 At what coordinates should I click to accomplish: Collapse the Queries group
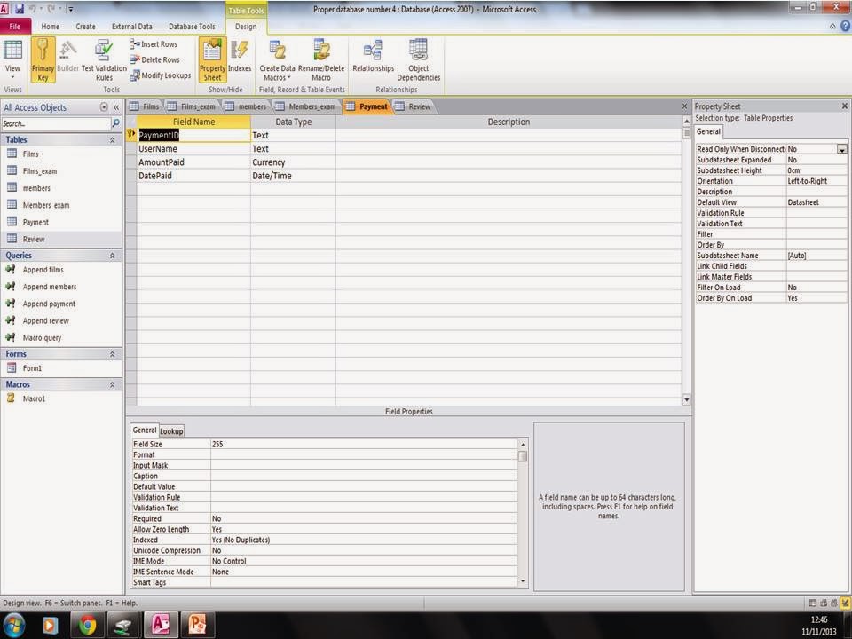113,256
